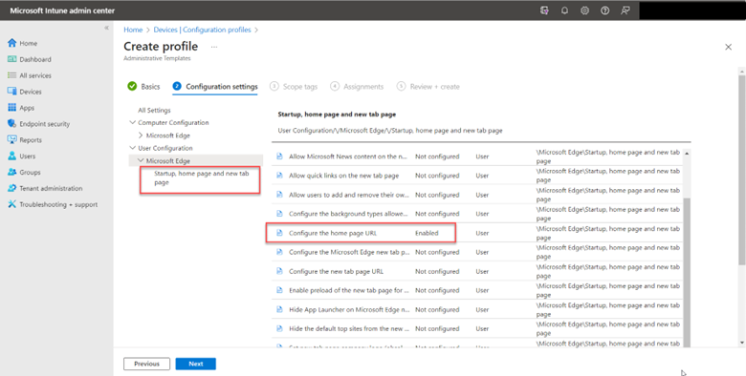Image resolution: width=746 pixels, height=376 pixels.
Task: Collapse Microsoft Edge under User Configuration
Action: pos(141,161)
